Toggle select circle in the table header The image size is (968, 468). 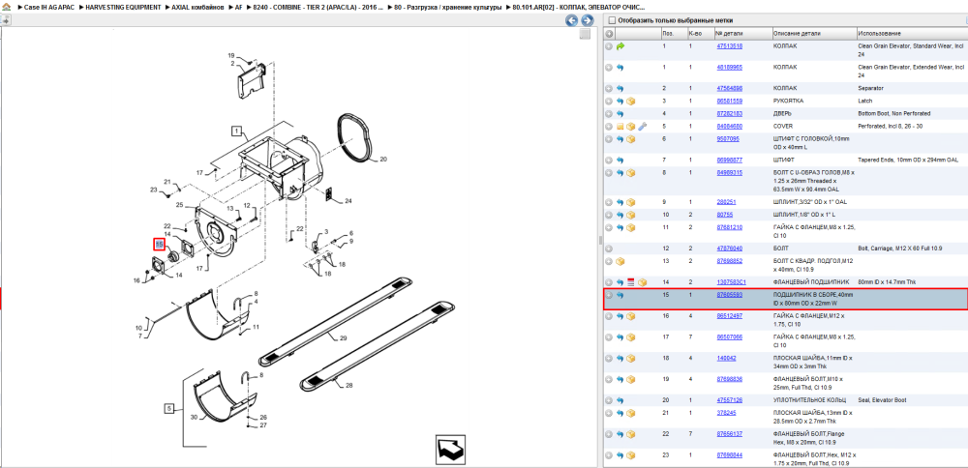[x=609, y=33]
